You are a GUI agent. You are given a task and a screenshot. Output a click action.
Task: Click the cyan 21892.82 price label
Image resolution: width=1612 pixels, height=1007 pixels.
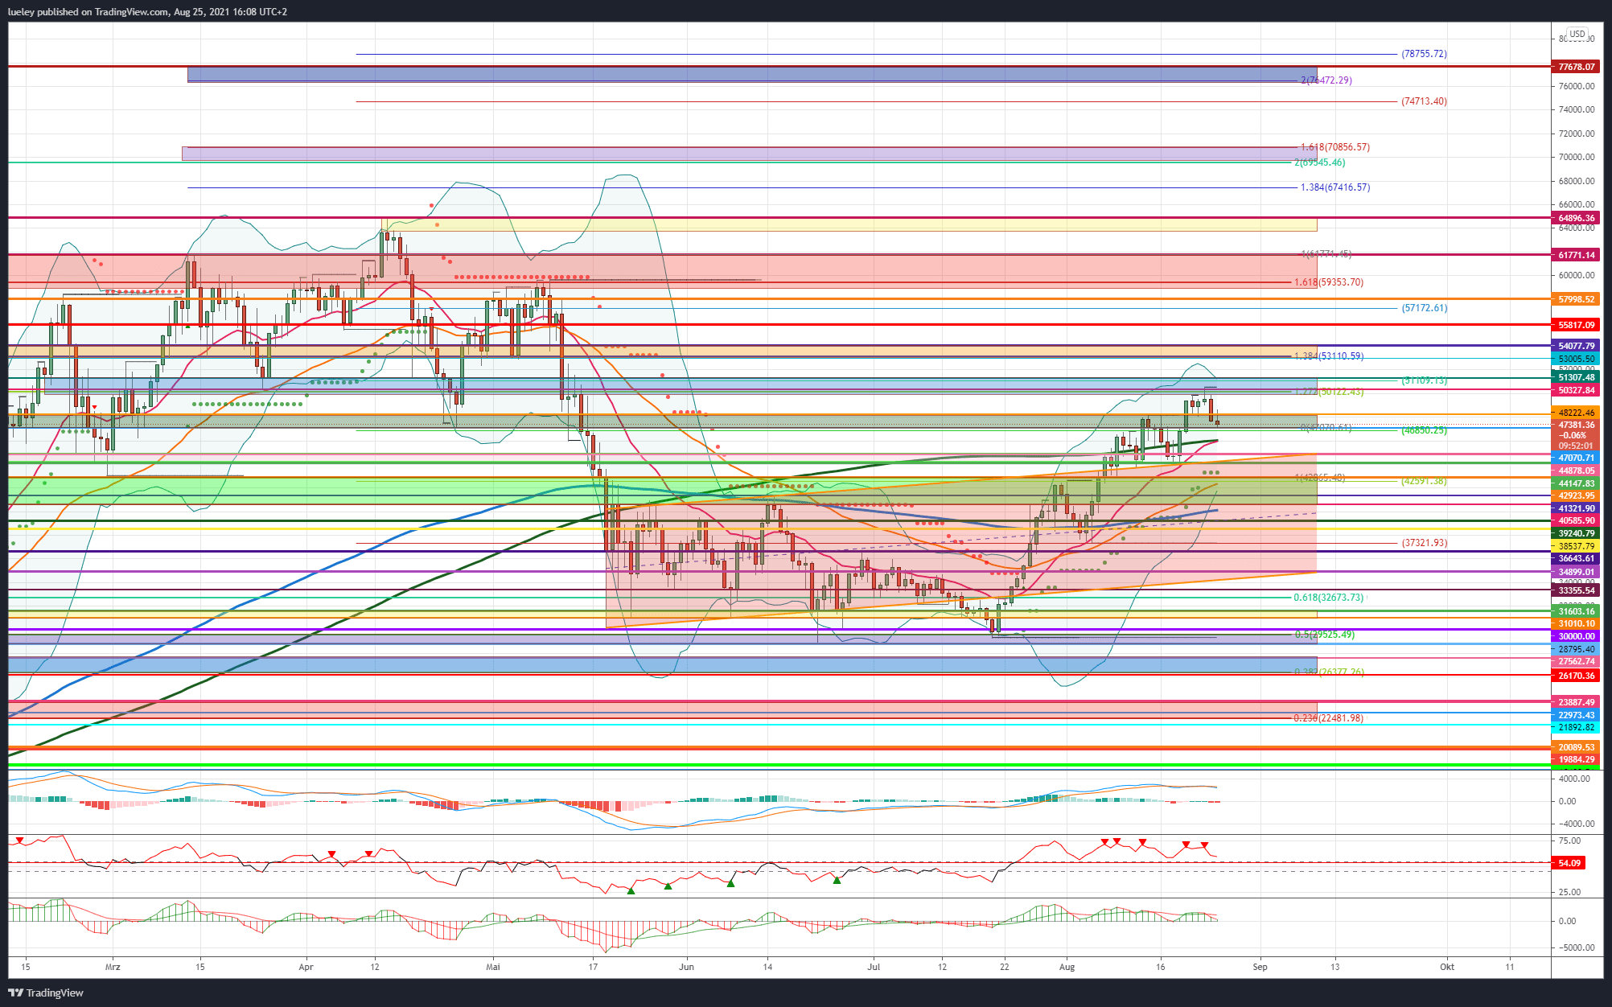pos(1576,727)
